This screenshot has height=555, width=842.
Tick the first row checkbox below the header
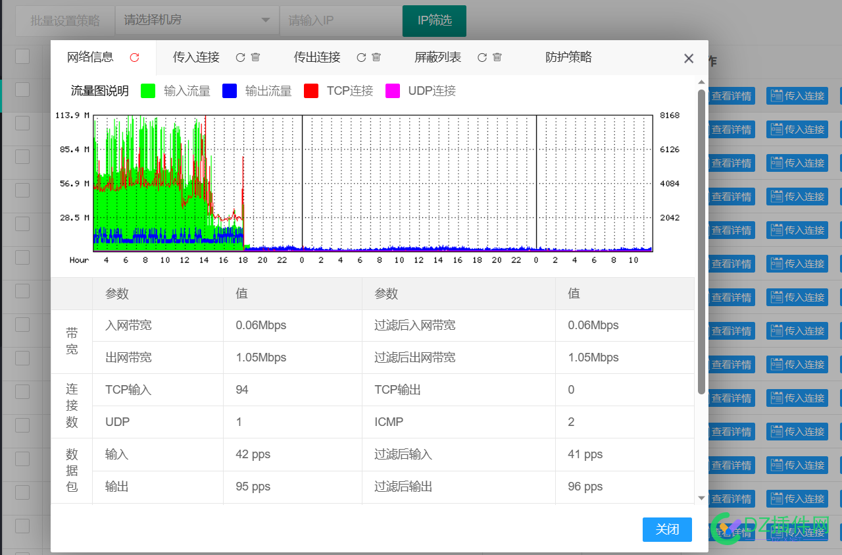[22, 90]
